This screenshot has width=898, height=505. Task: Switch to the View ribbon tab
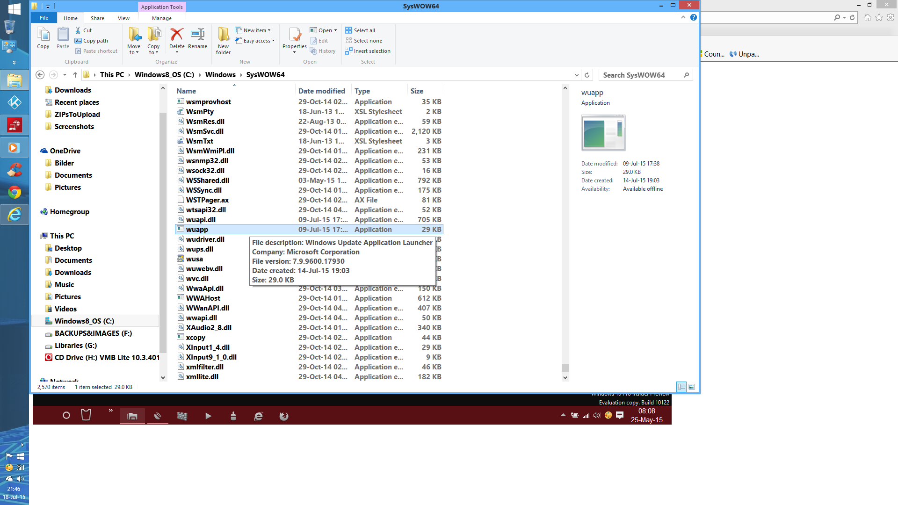click(123, 18)
